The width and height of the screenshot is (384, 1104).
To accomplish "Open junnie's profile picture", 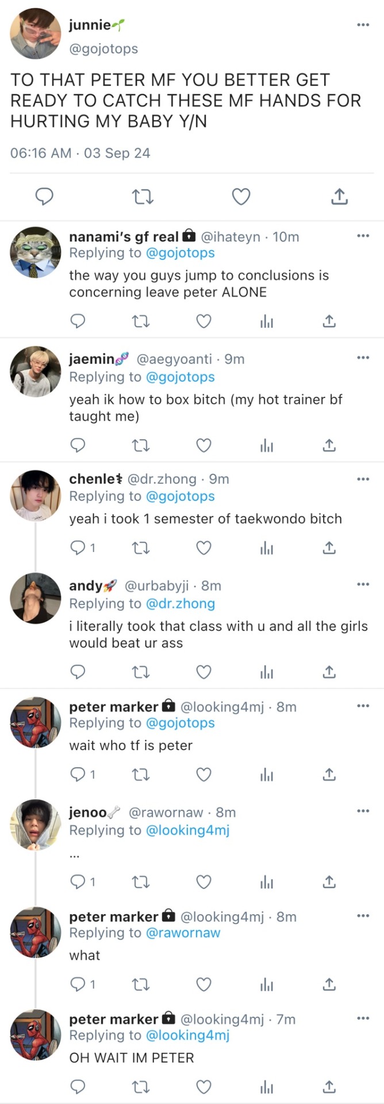I will coord(35,33).
